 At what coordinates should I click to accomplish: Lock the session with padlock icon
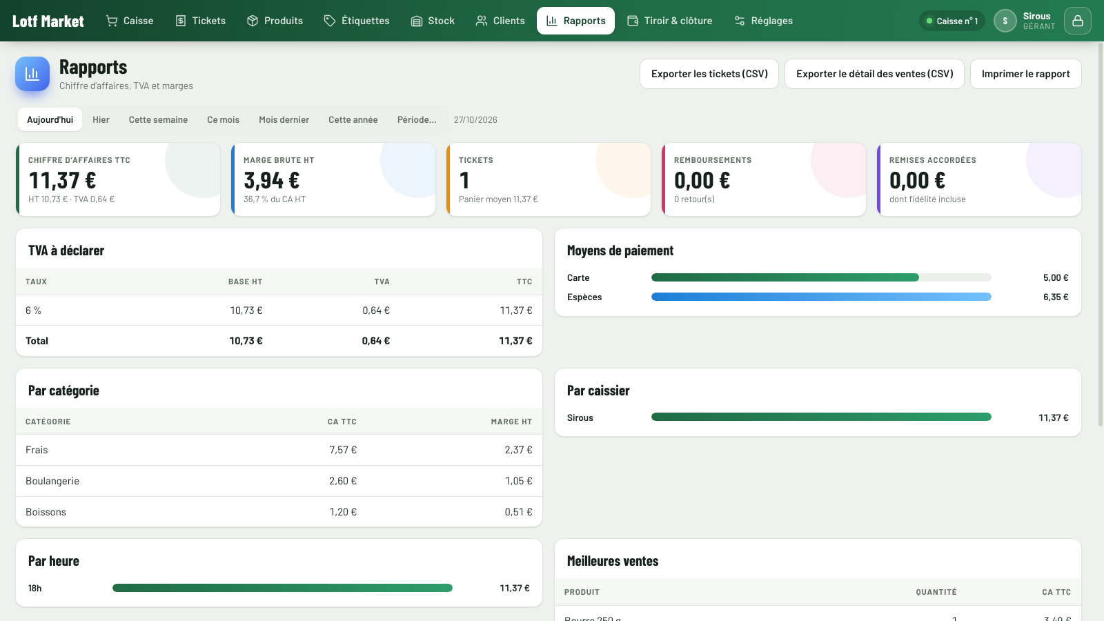(x=1078, y=21)
